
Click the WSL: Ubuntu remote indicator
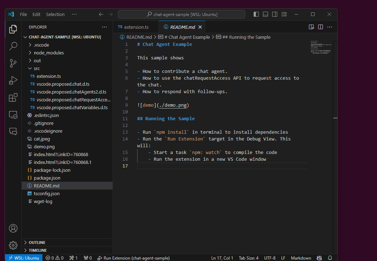24,258
